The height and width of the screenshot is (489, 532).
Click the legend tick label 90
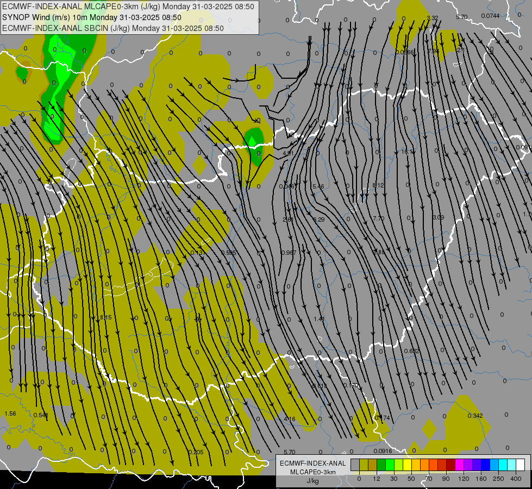click(446, 479)
